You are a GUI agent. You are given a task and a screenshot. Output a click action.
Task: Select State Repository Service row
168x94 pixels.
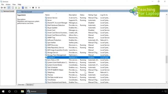(77, 48)
